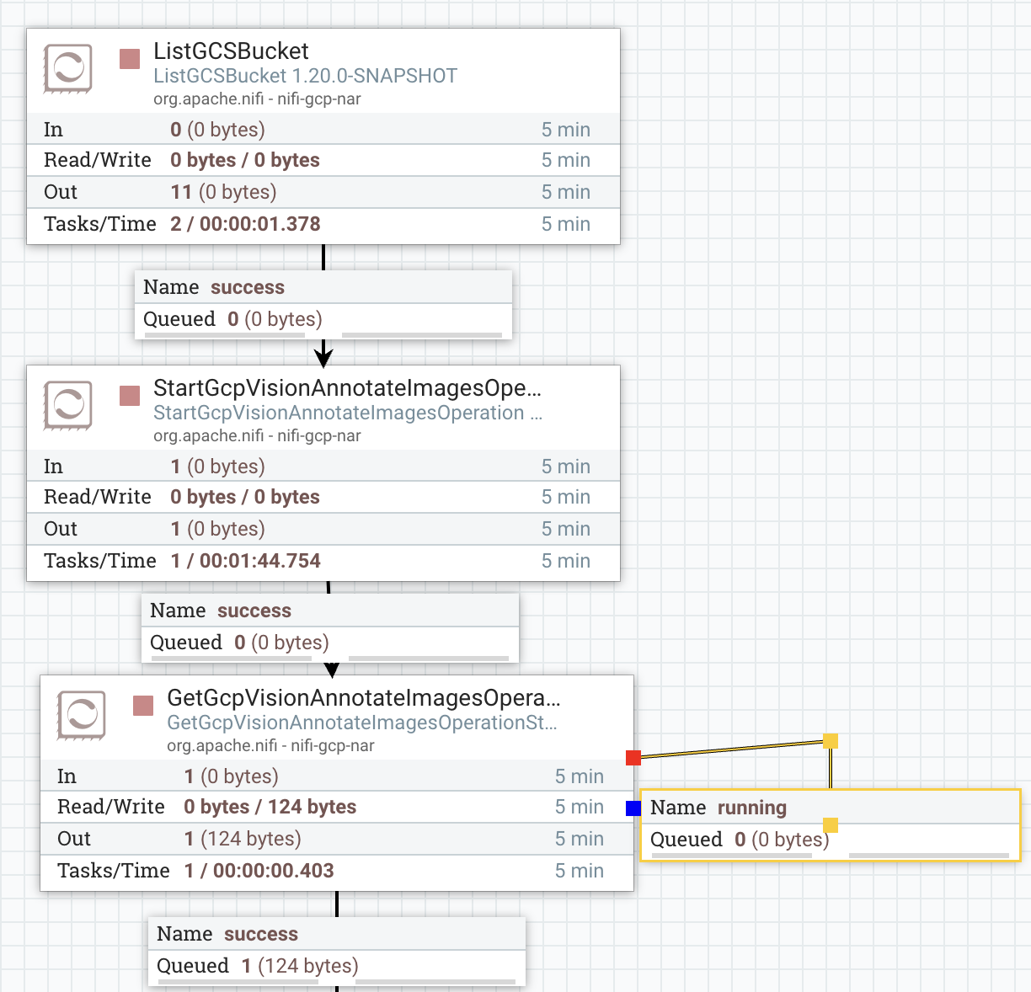The image size is (1031, 992).
Task: Click the yellow handle on running queue label
Action: coord(831,825)
